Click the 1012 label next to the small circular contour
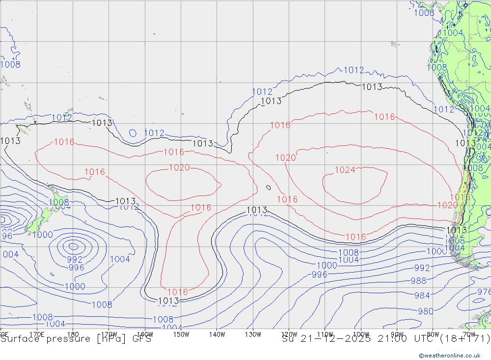The image size is (491, 360). click(x=154, y=133)
